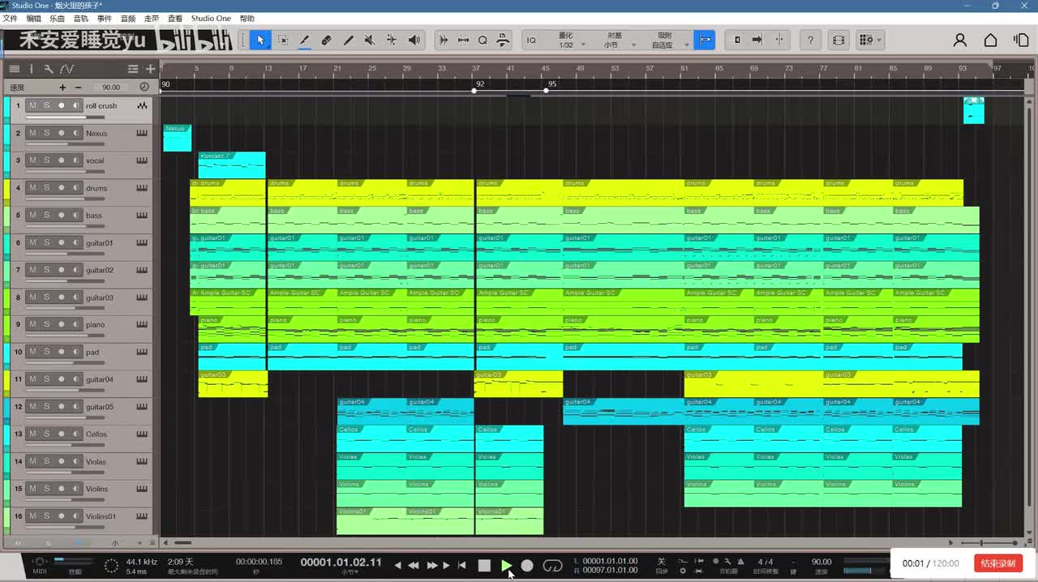Image resolution: width=1038 pixels, height=582 pixels.
Task: Click rewind in the transport
Action: click(x=414, y=565)
